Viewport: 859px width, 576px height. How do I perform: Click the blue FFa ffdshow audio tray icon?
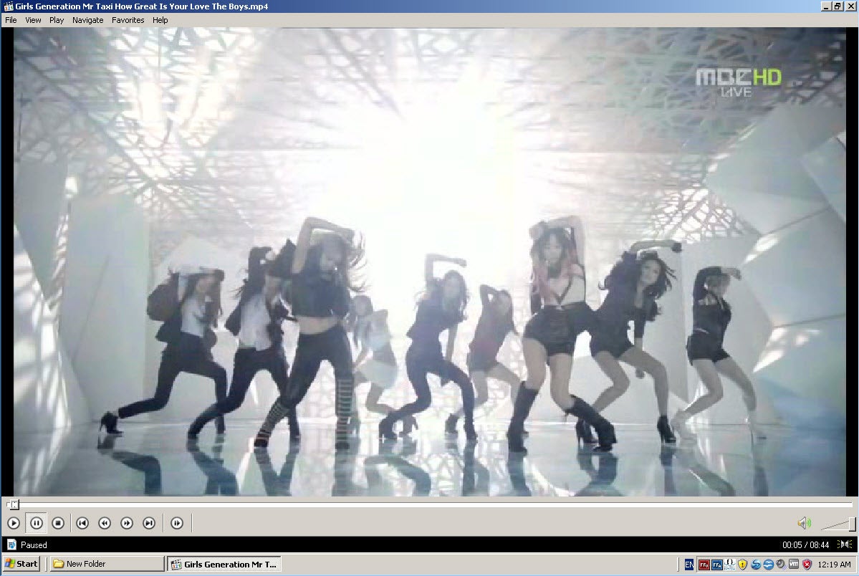717,565
